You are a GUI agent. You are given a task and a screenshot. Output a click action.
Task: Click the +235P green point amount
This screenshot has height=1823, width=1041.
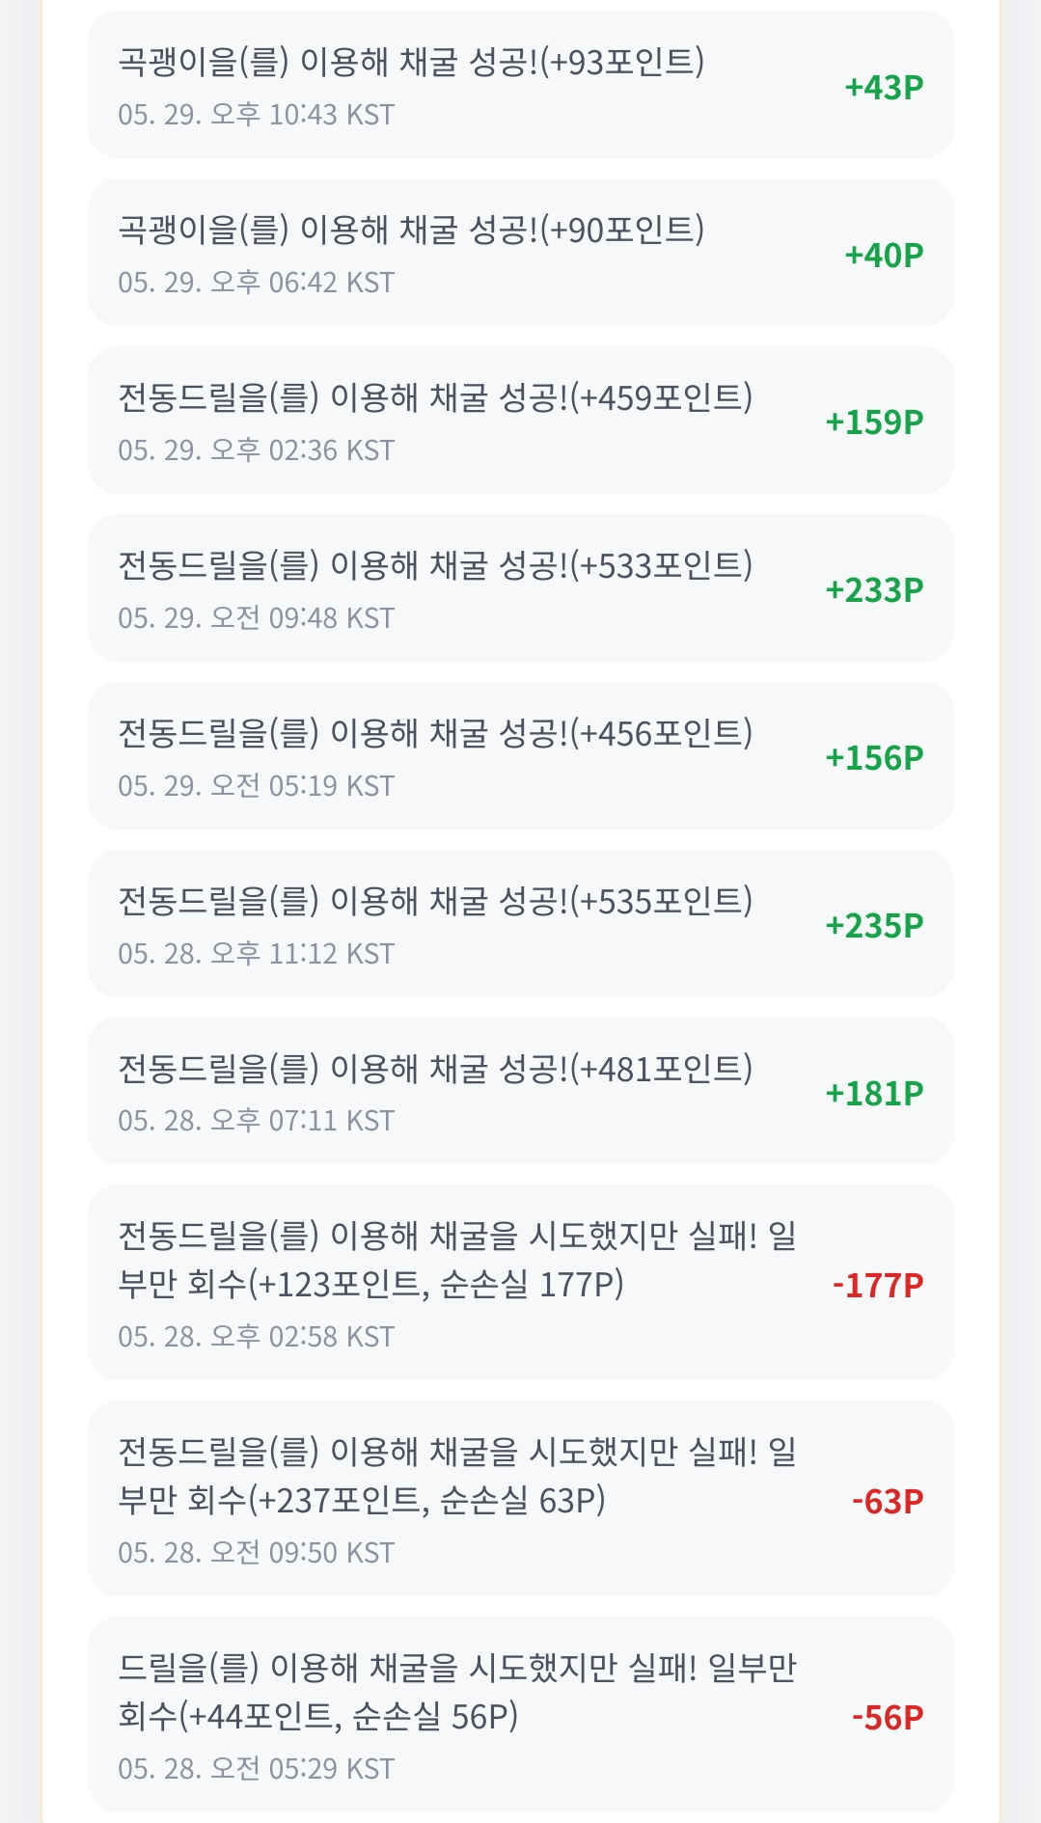click(874, 926)
